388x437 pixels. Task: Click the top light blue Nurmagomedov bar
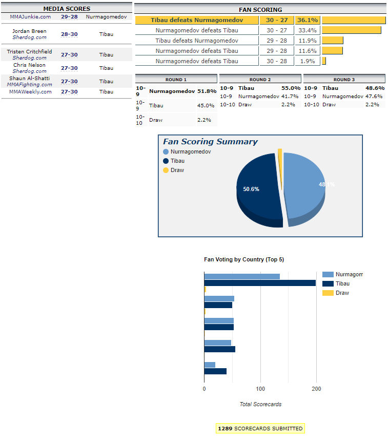[x=242, y=276]
